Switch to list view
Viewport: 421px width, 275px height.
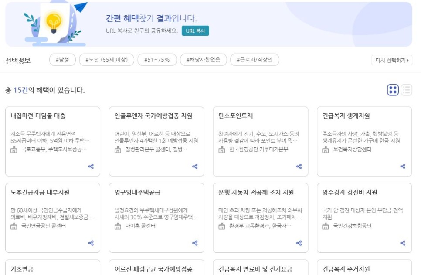click(x=407, y=90)
